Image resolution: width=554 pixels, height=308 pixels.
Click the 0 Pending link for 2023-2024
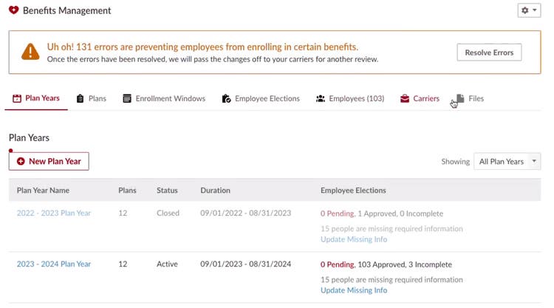(x=338, y=264)
